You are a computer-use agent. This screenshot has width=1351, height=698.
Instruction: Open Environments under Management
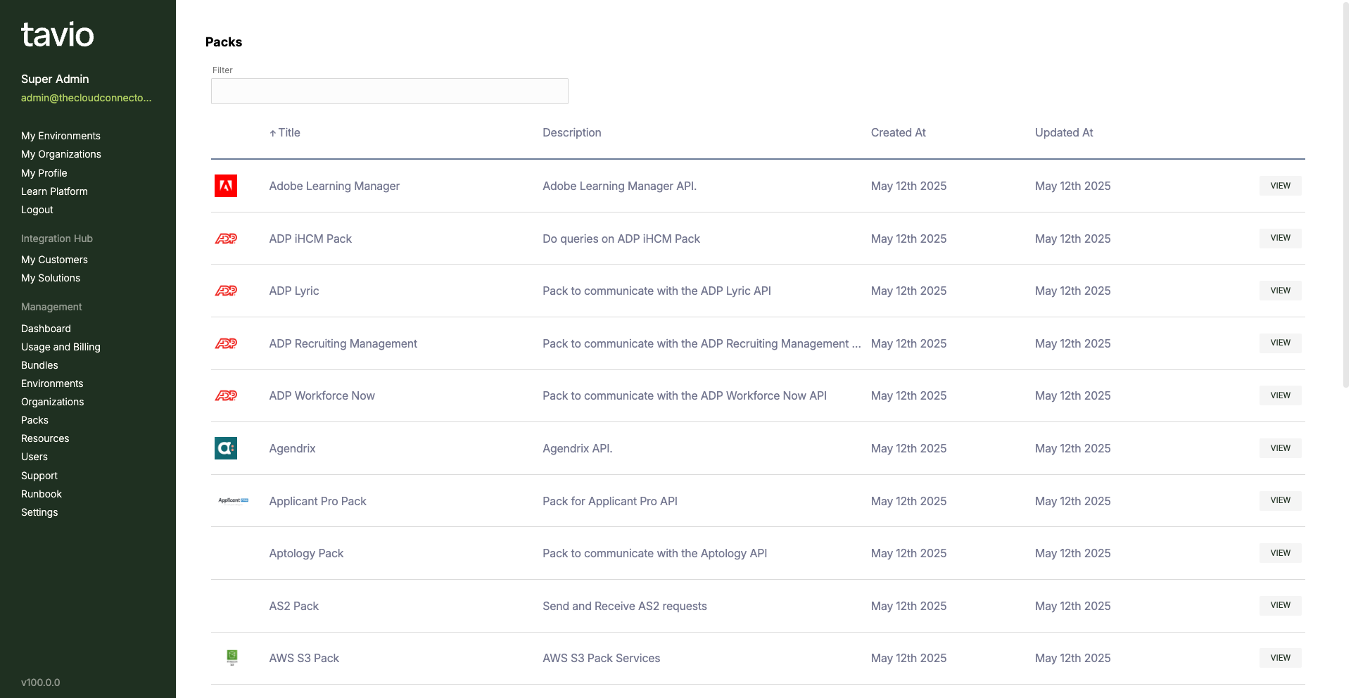(x=52, y=383)
